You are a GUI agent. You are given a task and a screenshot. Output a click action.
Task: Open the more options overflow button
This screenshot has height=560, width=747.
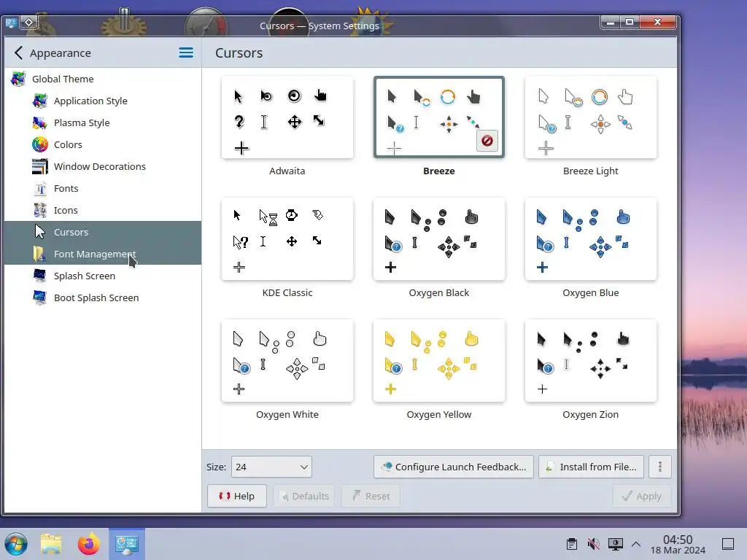[x=659, y=467]
